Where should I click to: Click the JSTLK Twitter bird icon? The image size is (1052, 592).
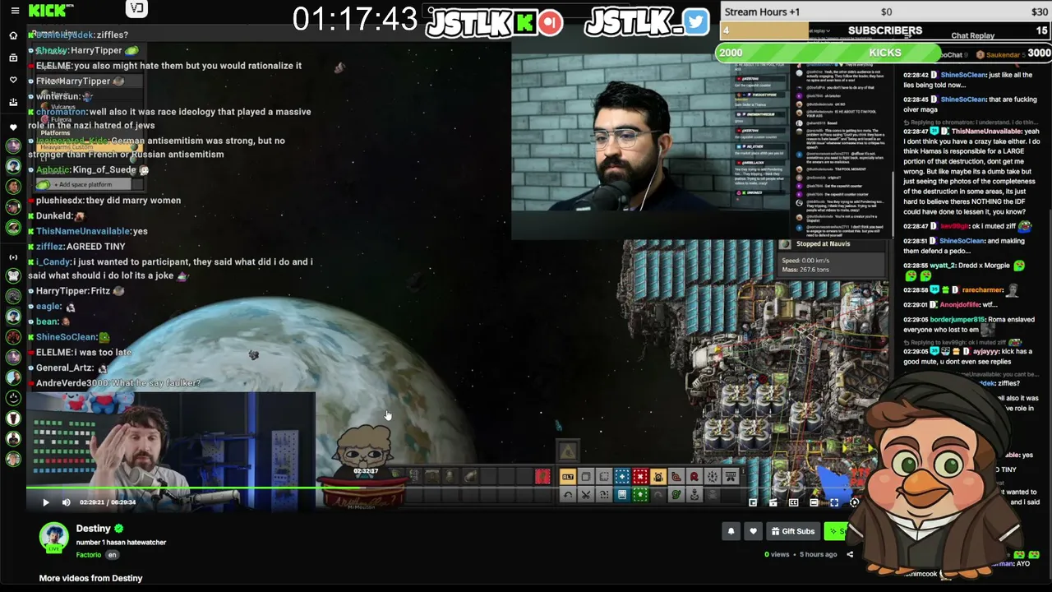click(695, 22)
